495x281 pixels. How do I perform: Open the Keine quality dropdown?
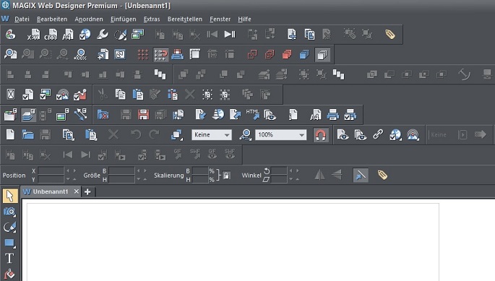pos(212,135)
